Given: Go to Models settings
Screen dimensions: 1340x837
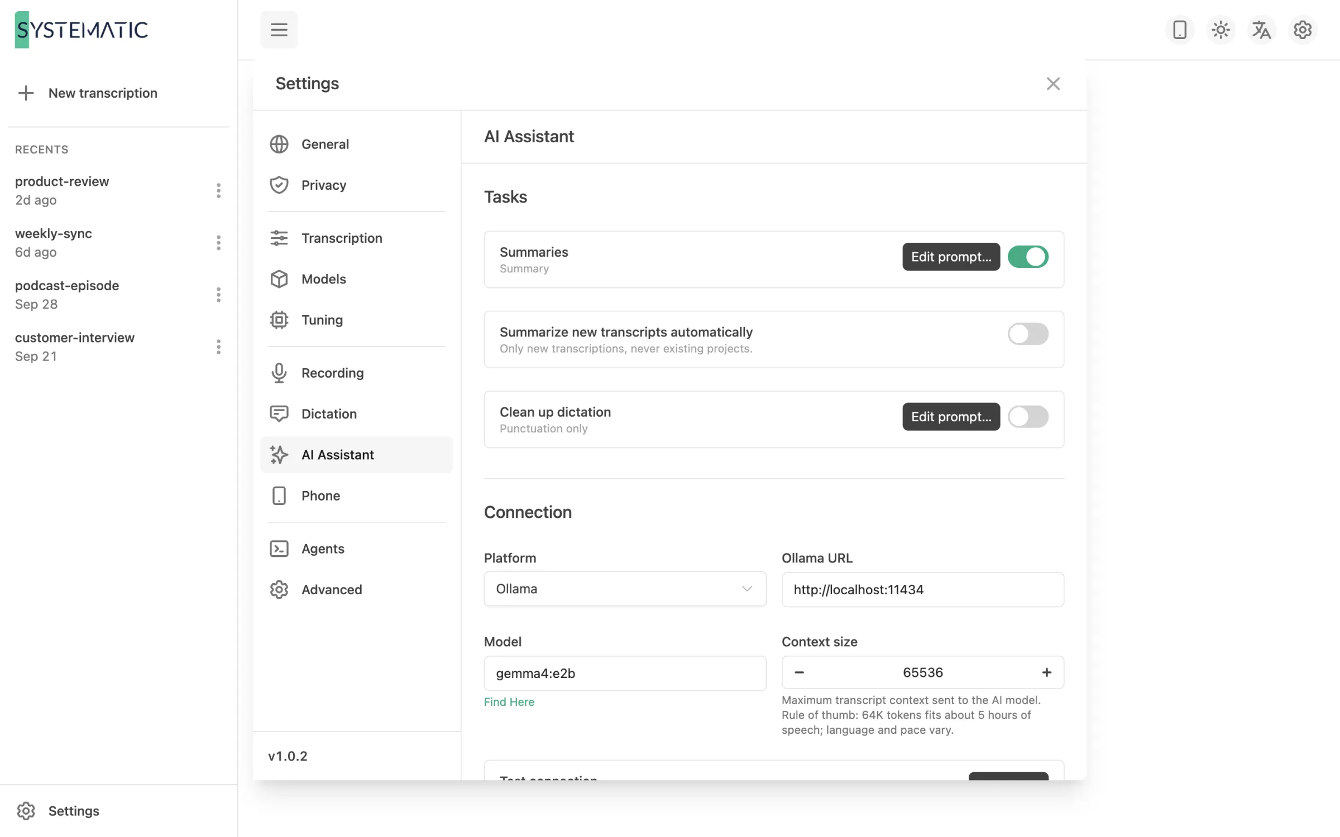Looking at the screenshot, I should pyautogui.click(x=357, y=278).
